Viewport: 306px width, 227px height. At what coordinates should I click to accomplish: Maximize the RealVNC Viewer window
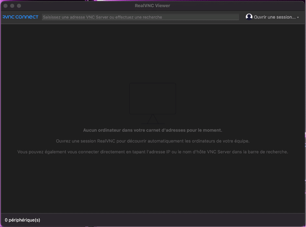tap(19, 6)
